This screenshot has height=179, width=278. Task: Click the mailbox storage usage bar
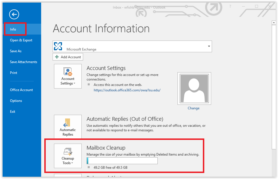(122, 161)
